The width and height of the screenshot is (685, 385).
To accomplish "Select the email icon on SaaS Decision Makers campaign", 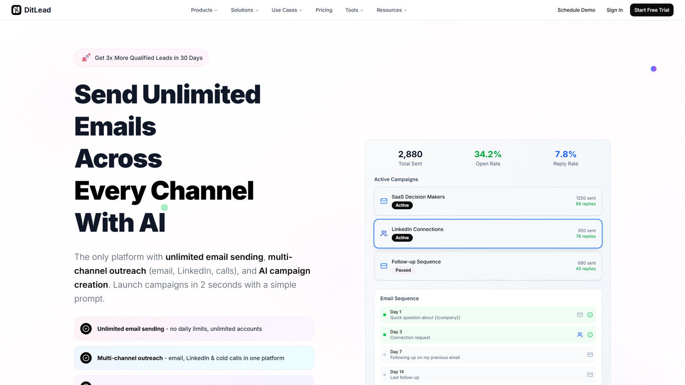I will 384,201.
